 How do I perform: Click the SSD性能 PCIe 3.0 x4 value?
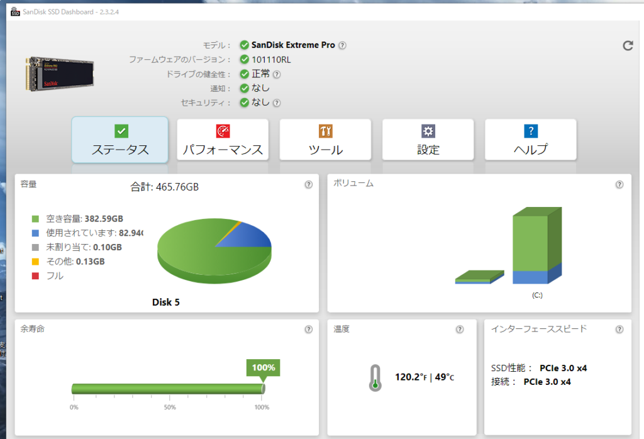click(563, 368)
